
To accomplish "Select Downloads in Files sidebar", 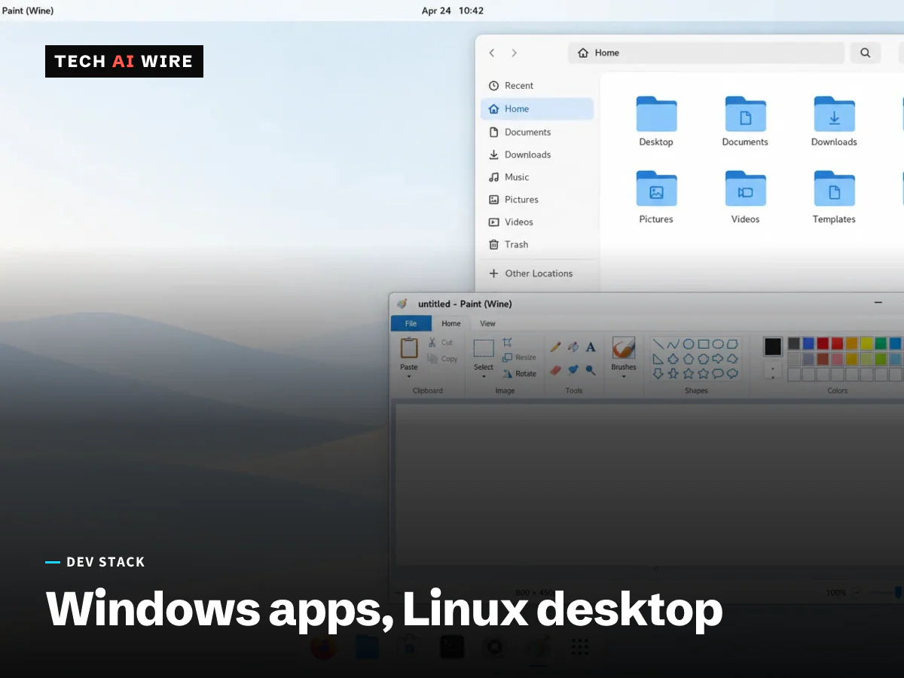I will (x=537, y=154).
